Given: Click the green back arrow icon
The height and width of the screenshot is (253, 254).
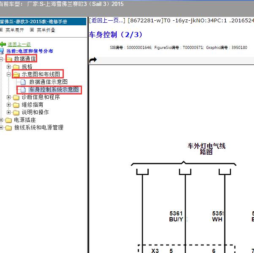Looking at the screenshot, I should [x=3, y=44].
